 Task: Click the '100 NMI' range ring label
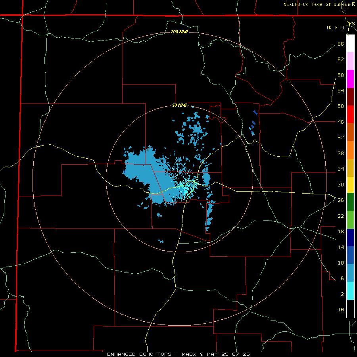(179, 32)
